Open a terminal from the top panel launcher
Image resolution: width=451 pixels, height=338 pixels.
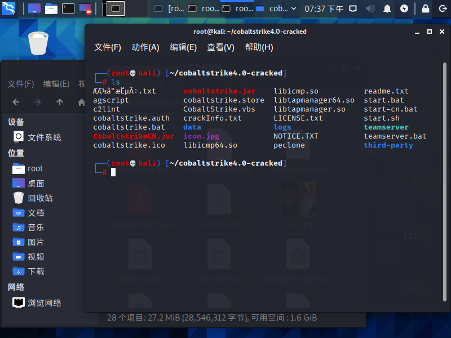(69, 8)
